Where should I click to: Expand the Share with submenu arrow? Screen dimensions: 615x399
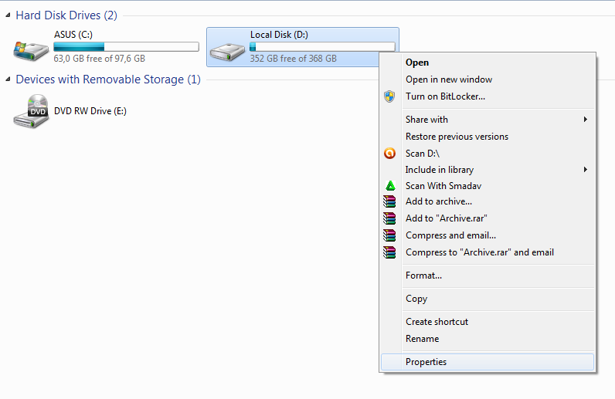pos(585,119)
